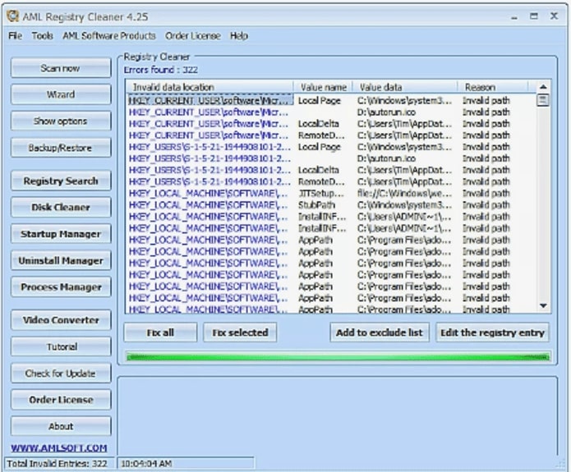Launch the Wizard
Viewport: 571px width, 472px height.
pyautogui.click(x=60, y=94)
